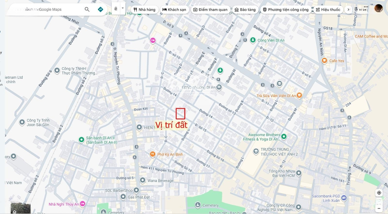Filter by Nhà hàng category chip

point(144,10)
